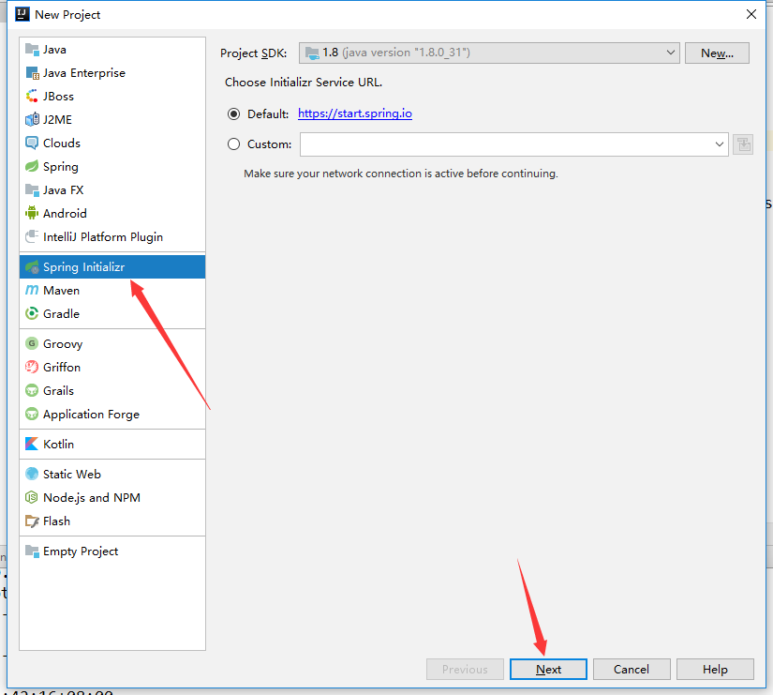Click the Android robot icon
This screenshot has width=773, height=695.
click(x=32, y=213)
